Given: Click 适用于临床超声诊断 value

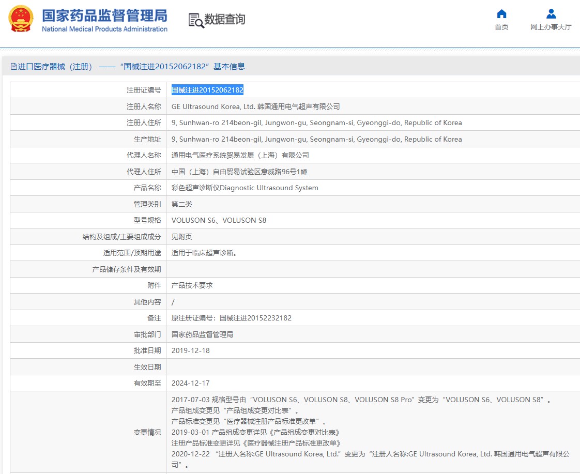Looking at the screenshot, I should coord(204,253).
